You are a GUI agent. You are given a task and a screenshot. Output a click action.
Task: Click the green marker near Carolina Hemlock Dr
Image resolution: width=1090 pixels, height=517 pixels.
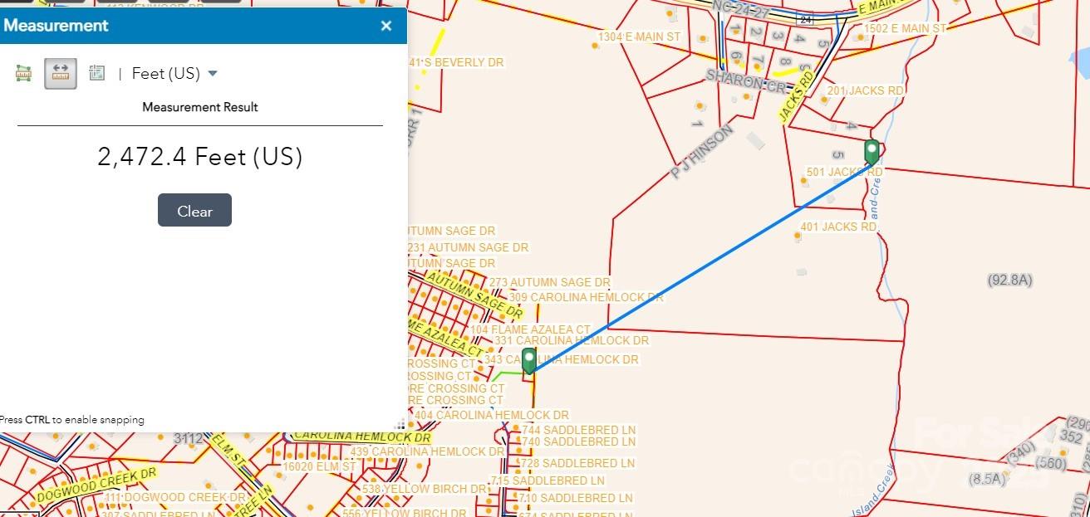(x=528, y=360)
